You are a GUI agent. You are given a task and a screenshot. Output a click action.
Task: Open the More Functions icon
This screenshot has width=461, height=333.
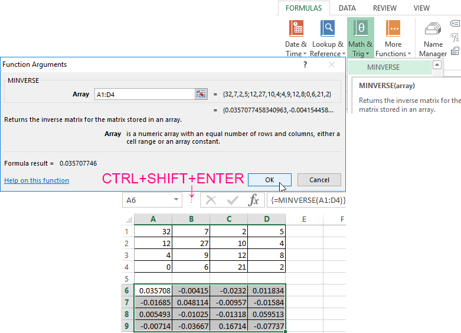click(393, 28)
